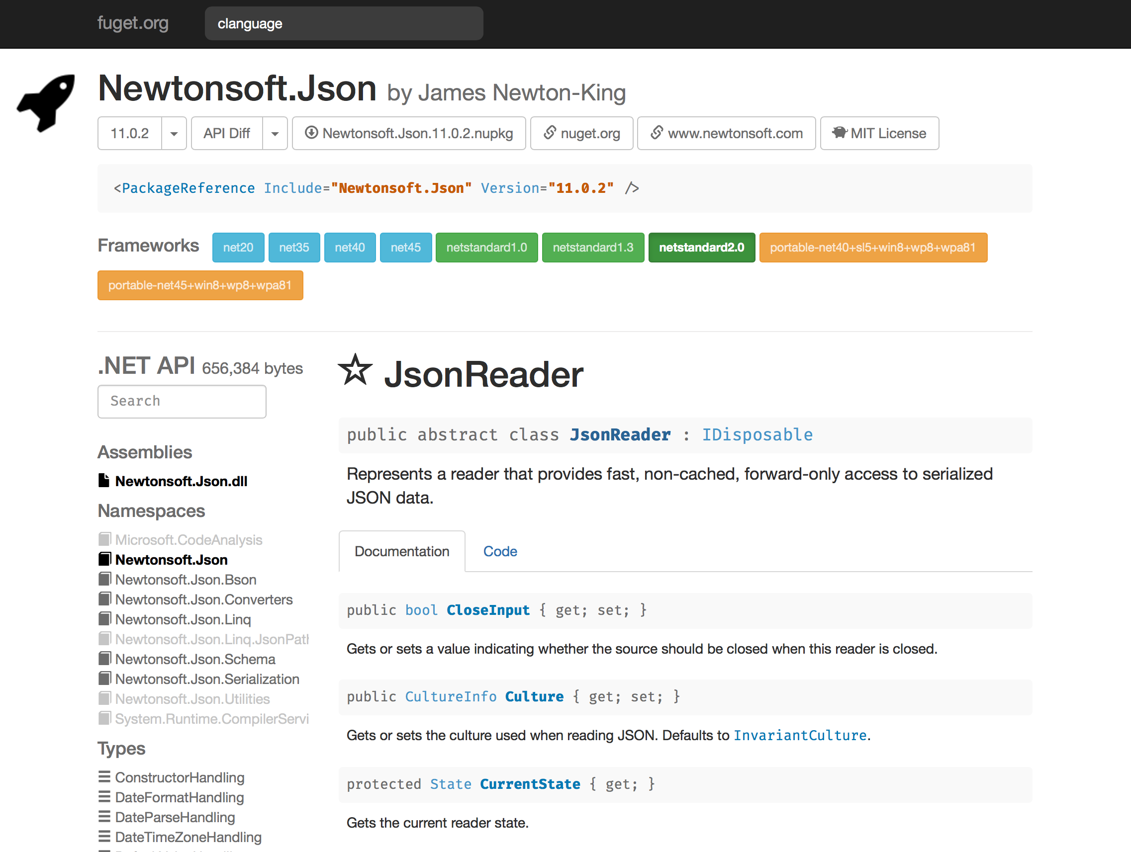Select the netstandard1.0 framework

[x=487, y=248]
